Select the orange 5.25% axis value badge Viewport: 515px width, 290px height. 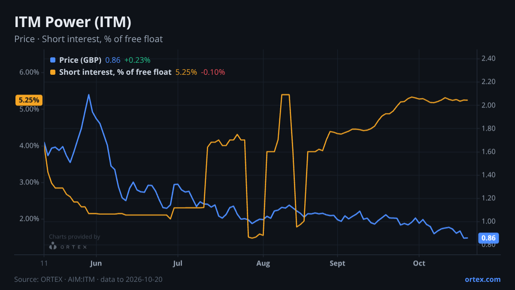click(29, 100)
